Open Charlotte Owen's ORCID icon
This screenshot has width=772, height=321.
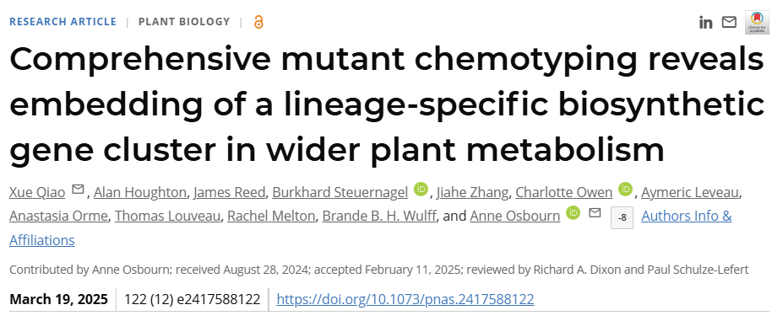tap(625, 190)
